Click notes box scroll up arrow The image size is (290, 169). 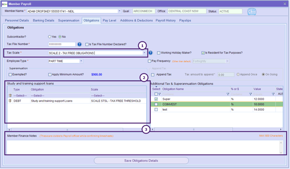tap(281, 142)
